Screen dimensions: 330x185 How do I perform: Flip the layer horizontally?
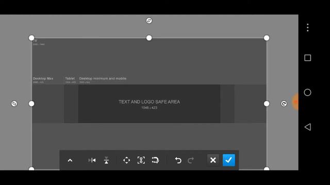point(92,160)
